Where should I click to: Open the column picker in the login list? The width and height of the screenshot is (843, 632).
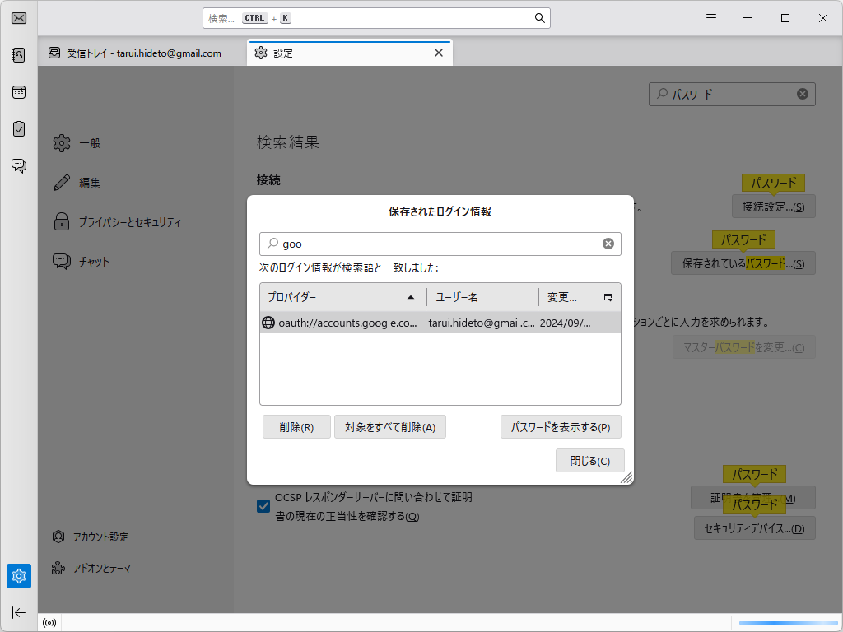click(607, 297)
